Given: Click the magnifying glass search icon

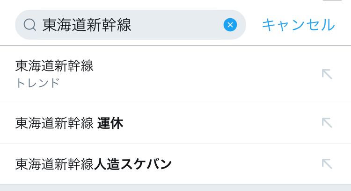Looking at the screenshot, I should tap(29, 25).
